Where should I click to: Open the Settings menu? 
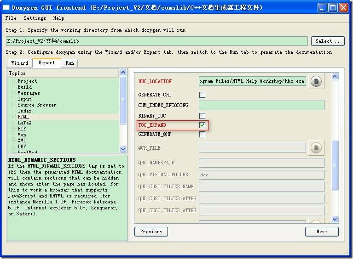pyautogui.click(x=35, y=18)
